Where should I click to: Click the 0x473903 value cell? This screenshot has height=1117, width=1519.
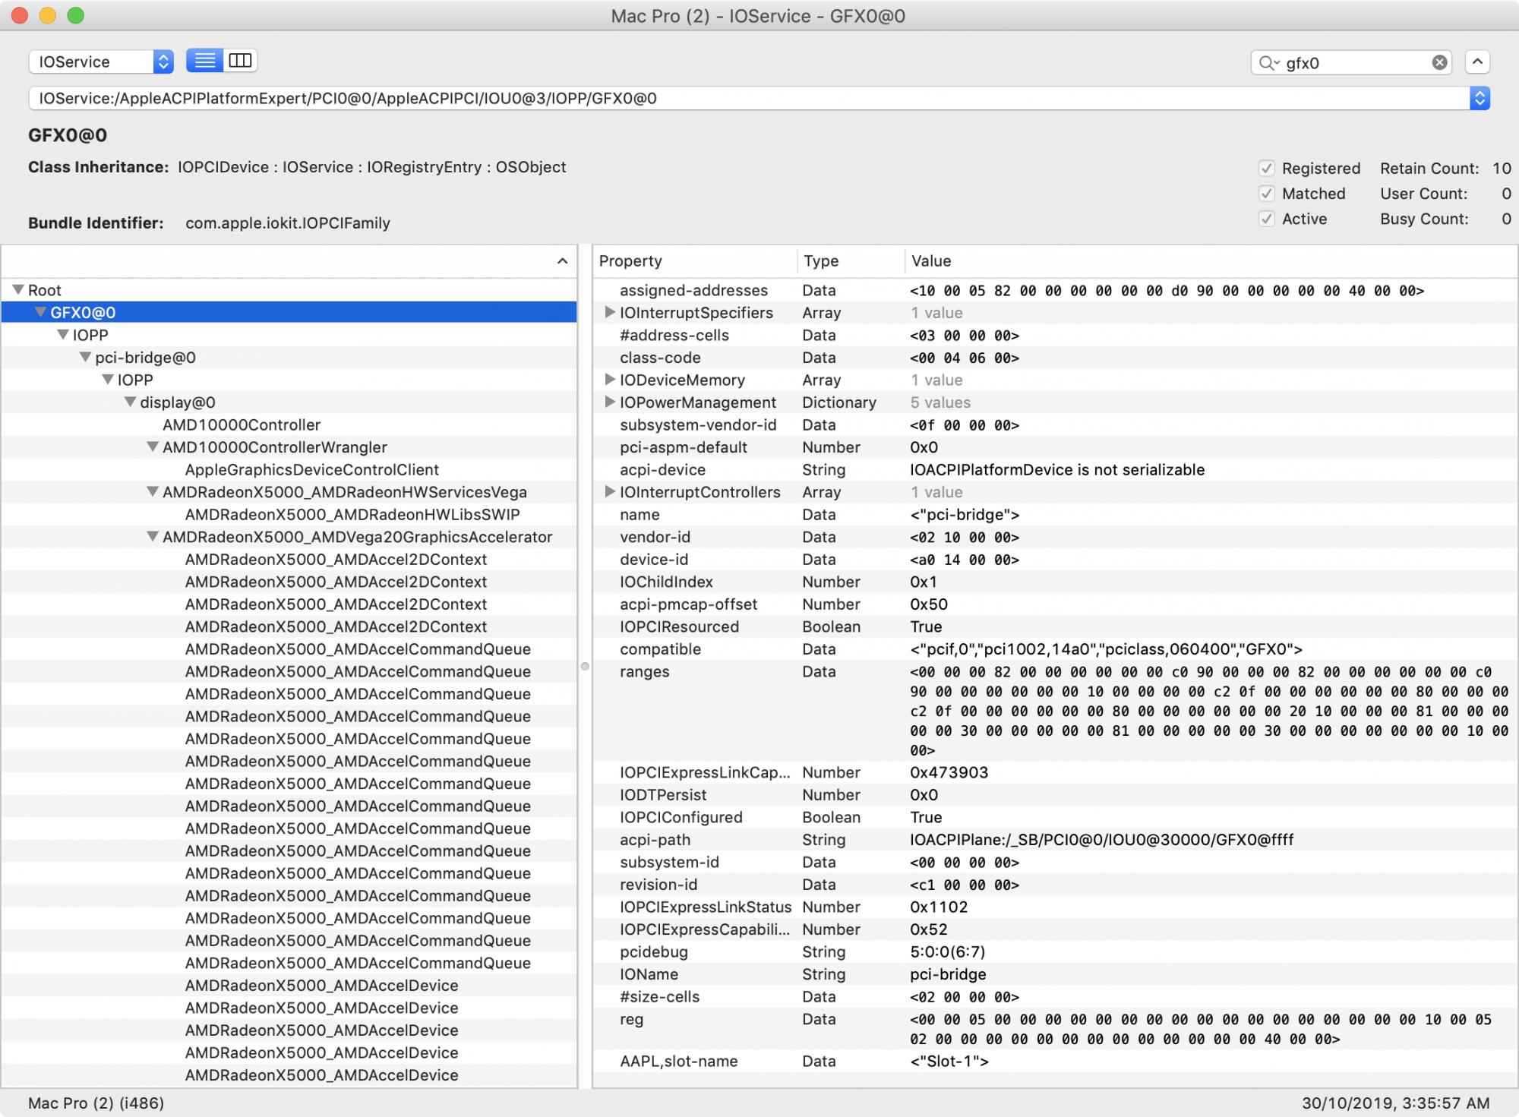[x=949, y=772]
